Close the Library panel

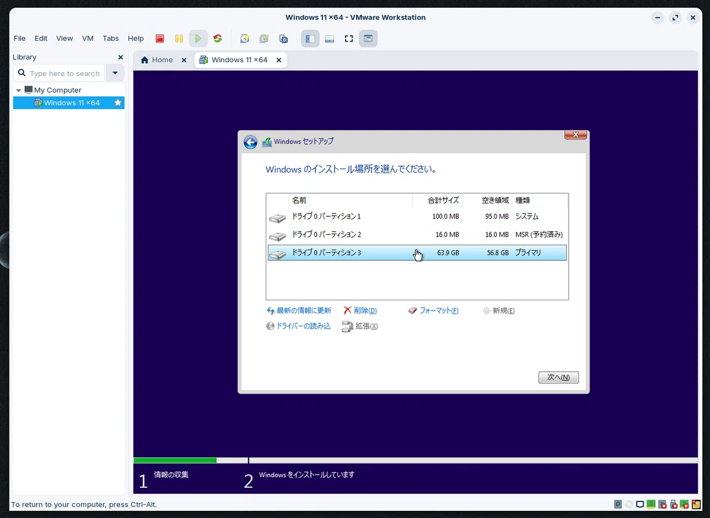pyautogui.click(x=121, y=57)
